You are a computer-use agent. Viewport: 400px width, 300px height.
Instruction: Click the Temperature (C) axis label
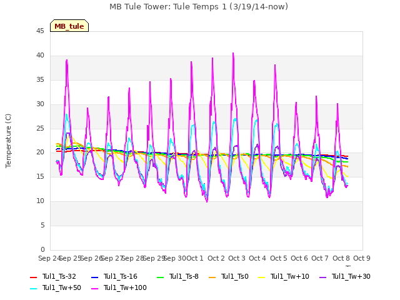click(x=8, y=141)
